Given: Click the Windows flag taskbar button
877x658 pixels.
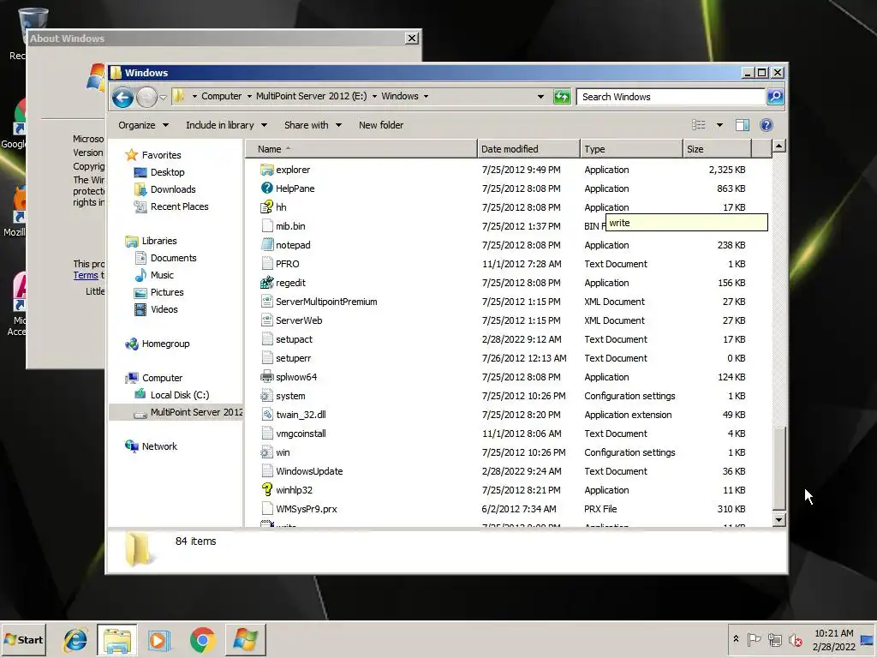Looking at the screenshot, I should click(x=246, y=640).
